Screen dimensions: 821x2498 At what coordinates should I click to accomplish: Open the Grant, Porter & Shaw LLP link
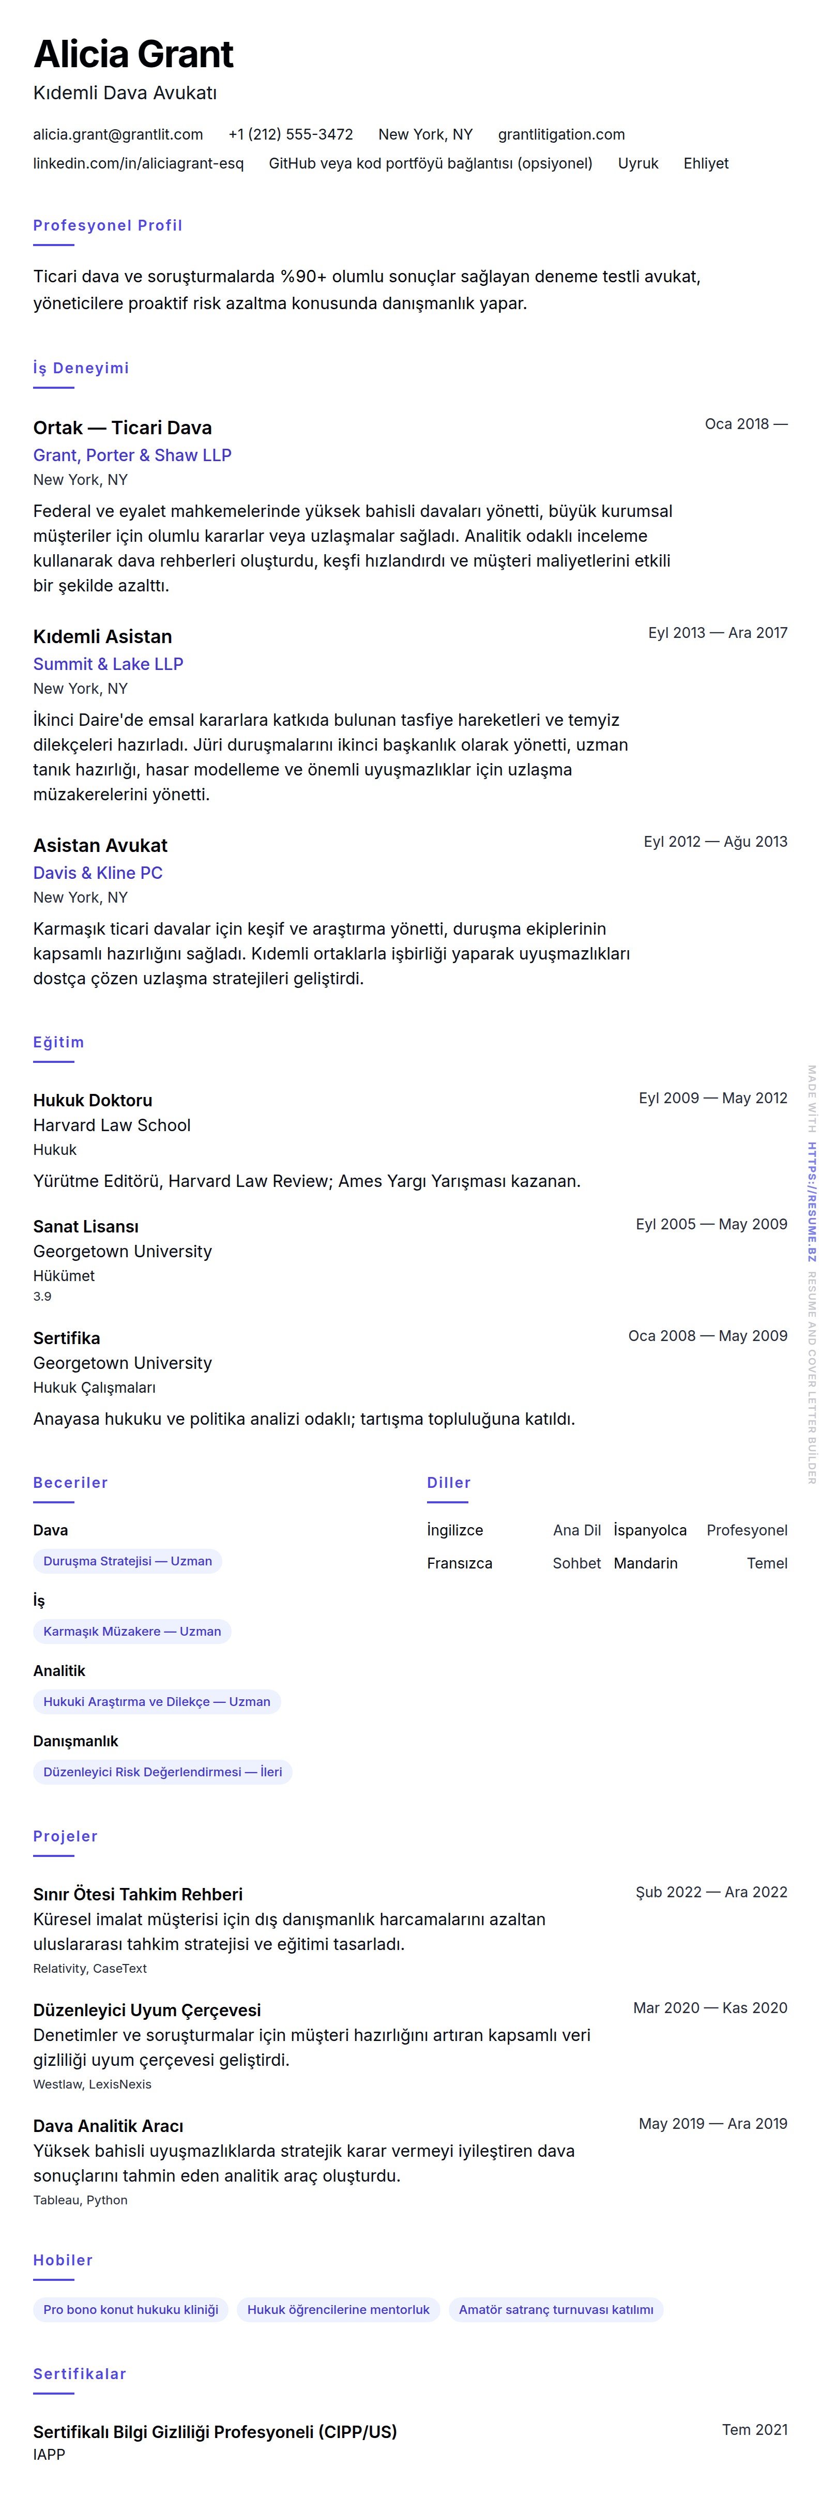[x=132, y=455]
